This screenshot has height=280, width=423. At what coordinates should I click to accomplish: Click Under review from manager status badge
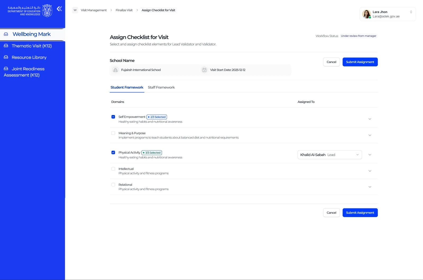[x=358, y=36]
